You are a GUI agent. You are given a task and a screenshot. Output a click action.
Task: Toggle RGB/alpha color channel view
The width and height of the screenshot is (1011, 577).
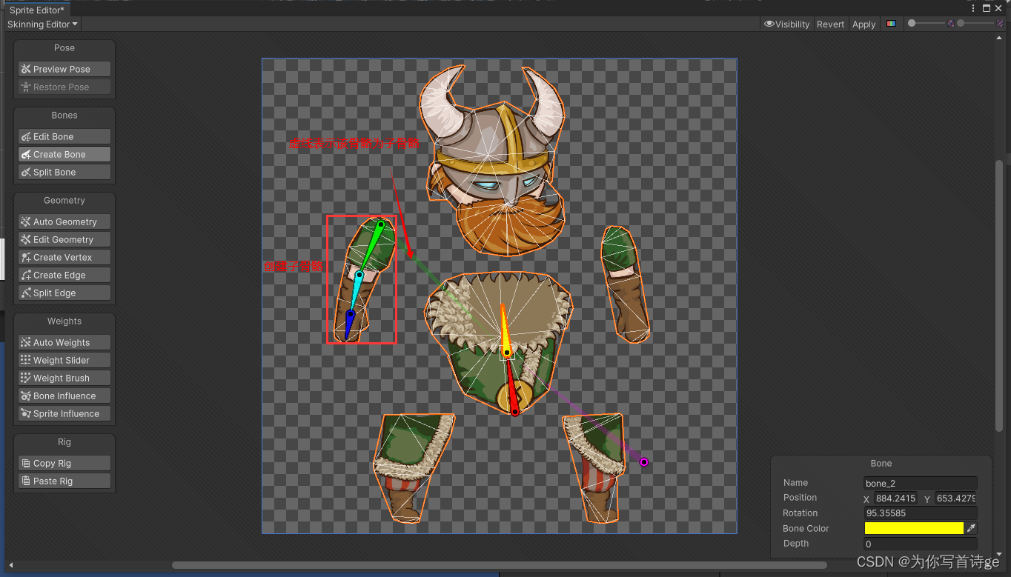tap(891, 24)
